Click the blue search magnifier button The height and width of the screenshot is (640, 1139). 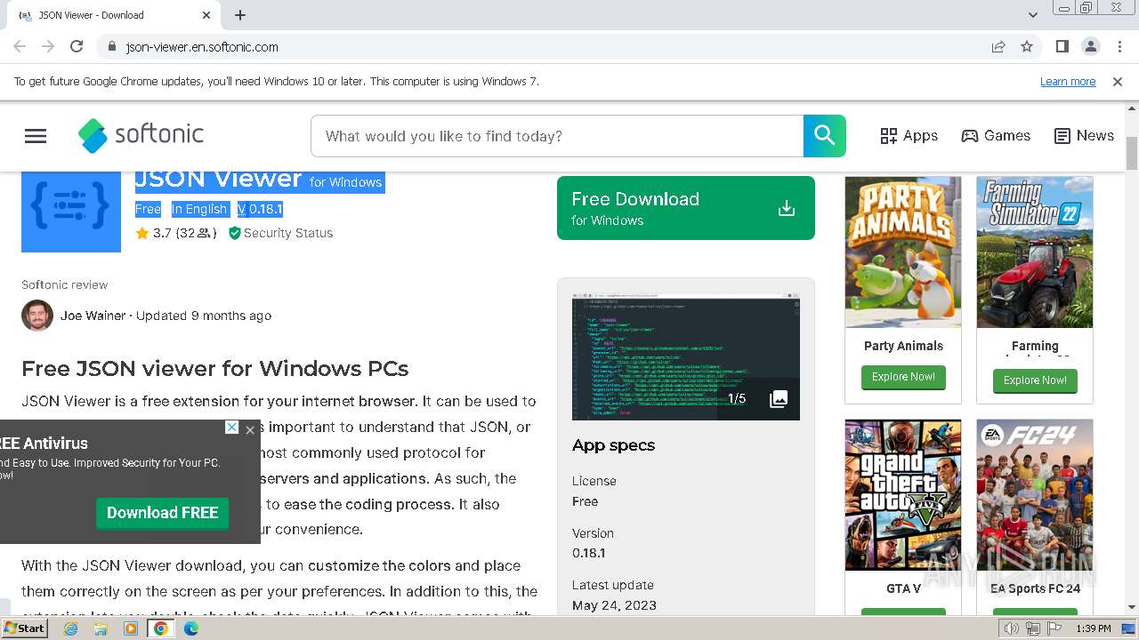point(825,136)
